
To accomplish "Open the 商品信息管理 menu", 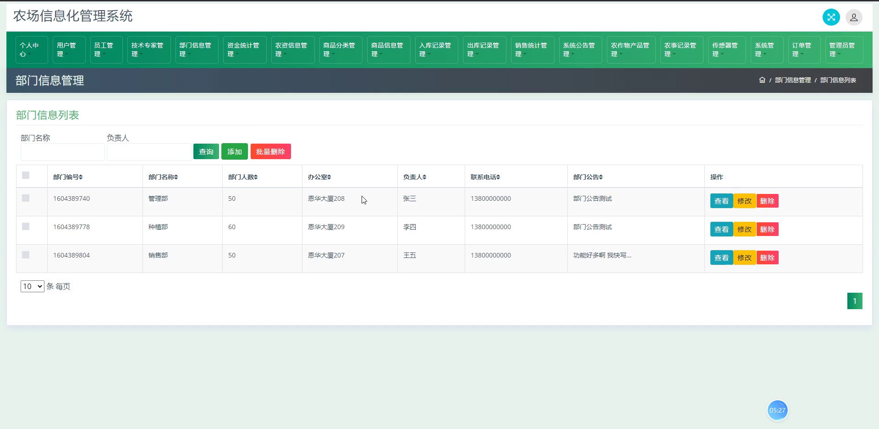I will tap(389, 50).
